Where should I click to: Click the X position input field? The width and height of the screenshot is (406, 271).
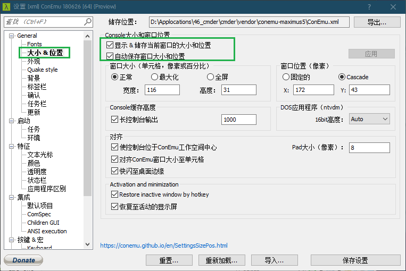(313, 90)
